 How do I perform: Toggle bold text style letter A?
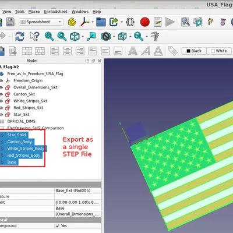pyautogui.click(x=133, y=51)
